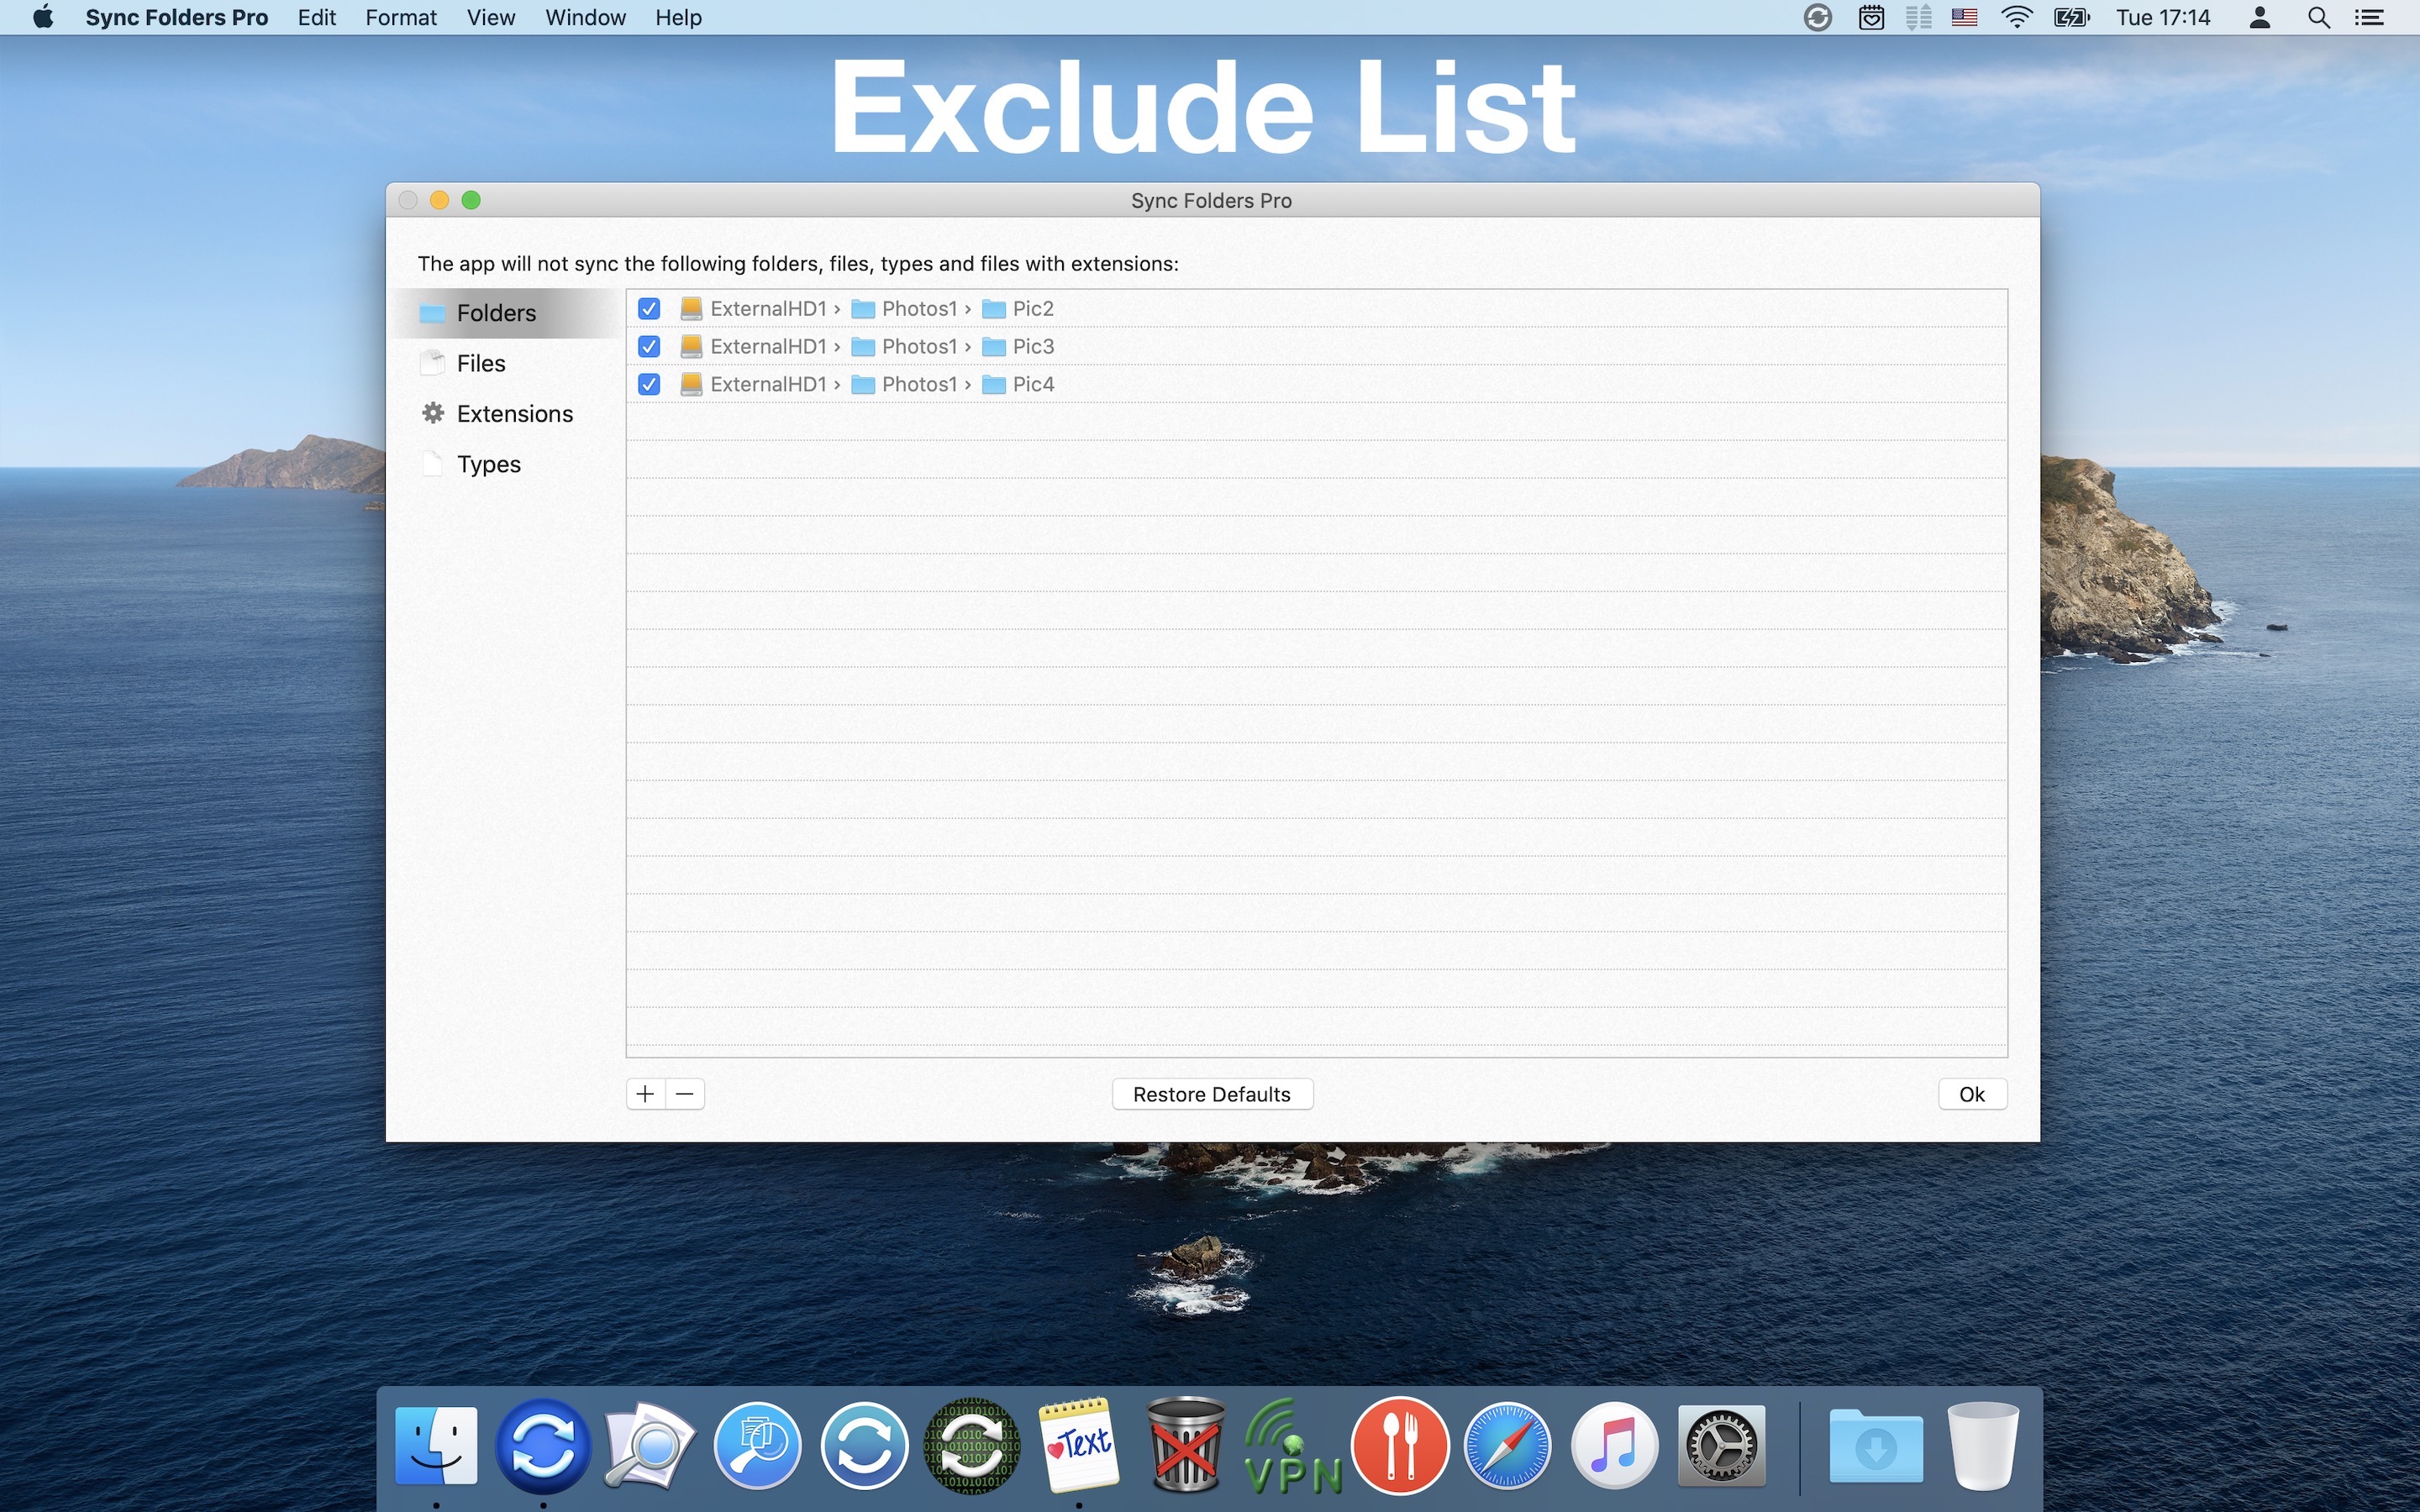This screenshot has width=2420, height=1512.
Task: Click the Restore Defaults button
Action: click(x=1209, y=1094)
